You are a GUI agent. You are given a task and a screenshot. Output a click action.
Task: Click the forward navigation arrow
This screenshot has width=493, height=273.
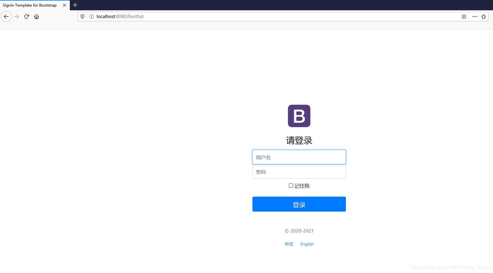pyautogui.click(x=17, y=17)
